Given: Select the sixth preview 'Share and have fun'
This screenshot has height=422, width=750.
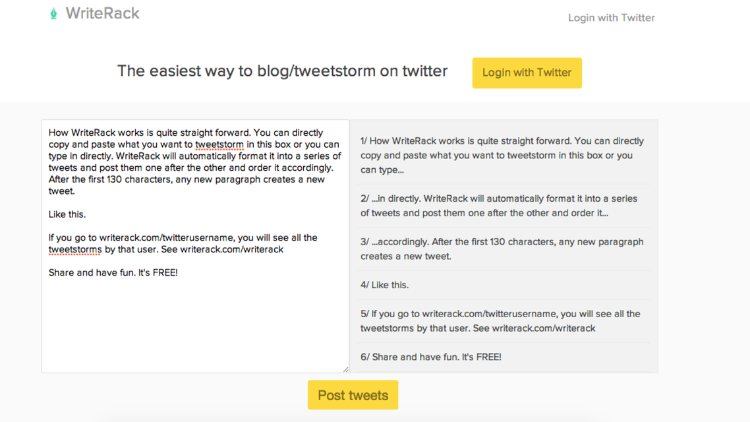Looking at the screenshot, I should point(504,357).
